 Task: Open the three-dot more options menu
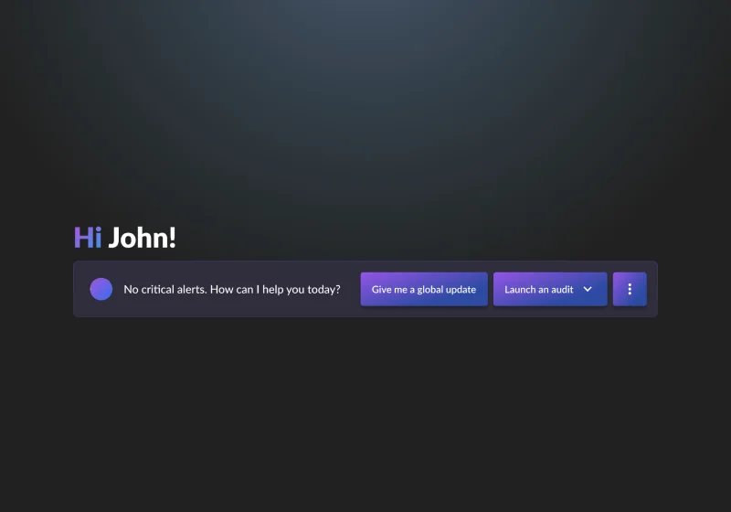pos(630,289)
